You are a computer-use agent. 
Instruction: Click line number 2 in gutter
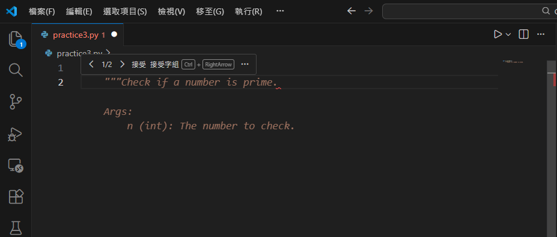point(61,83)
